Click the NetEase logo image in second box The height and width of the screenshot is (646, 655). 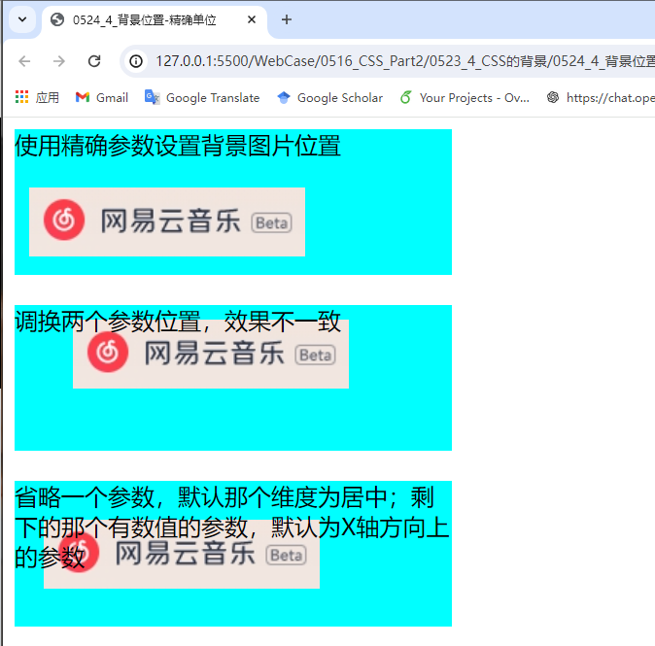(211, 355)
